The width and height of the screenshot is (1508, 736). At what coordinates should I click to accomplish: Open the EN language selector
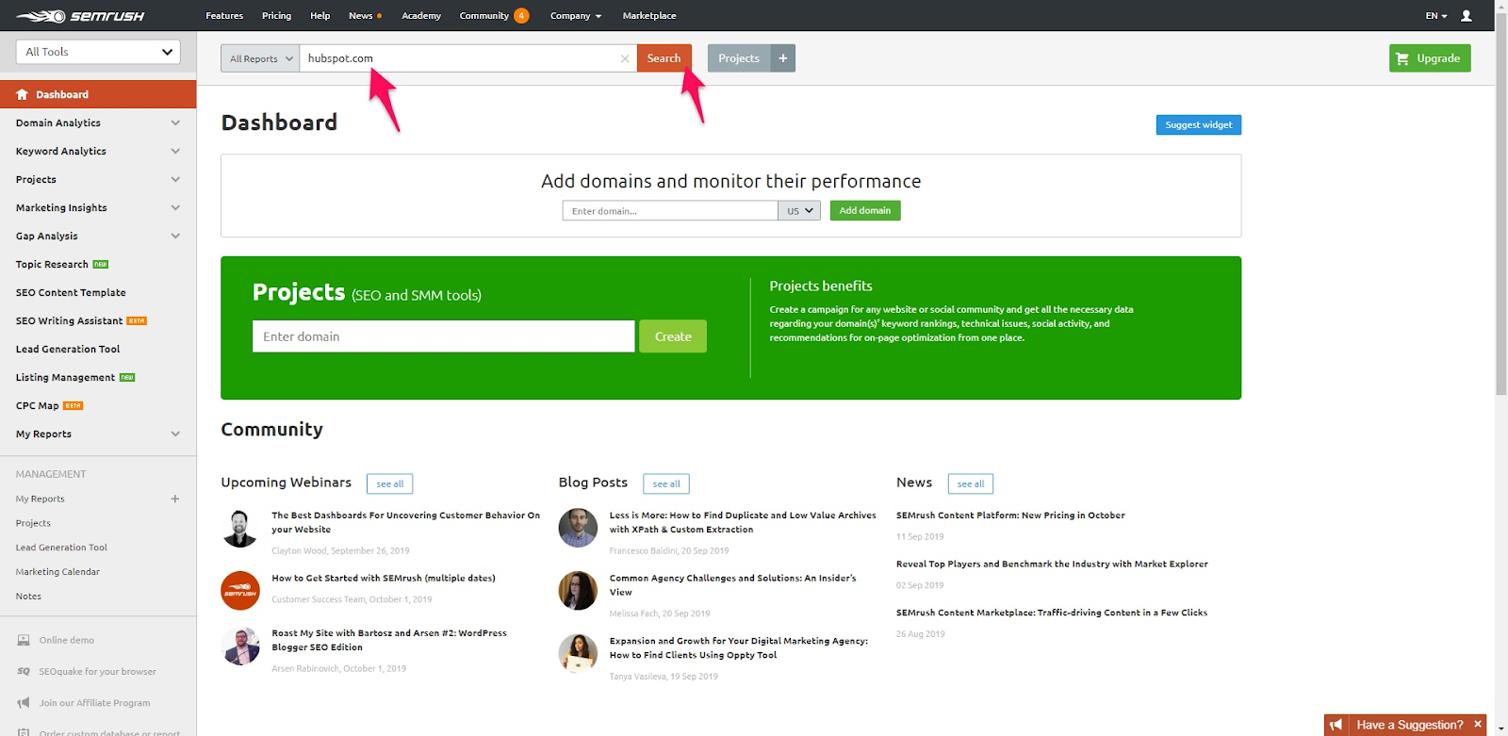tap(1436, 16)
